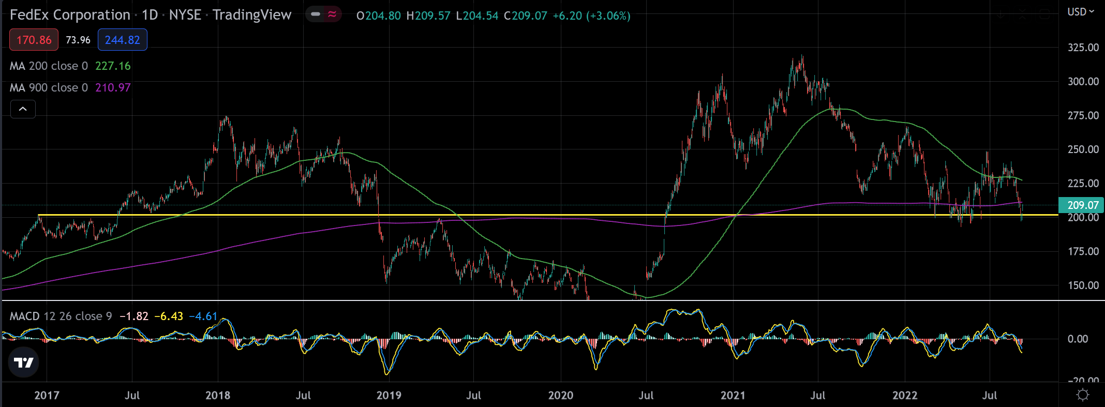Click the pink approximate-equals market status icon
The width and height of the screenshot is (1105, 407).
click(x=332, y=14)
